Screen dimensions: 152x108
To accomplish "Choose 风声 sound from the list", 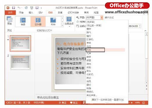I will pos(107,53).
